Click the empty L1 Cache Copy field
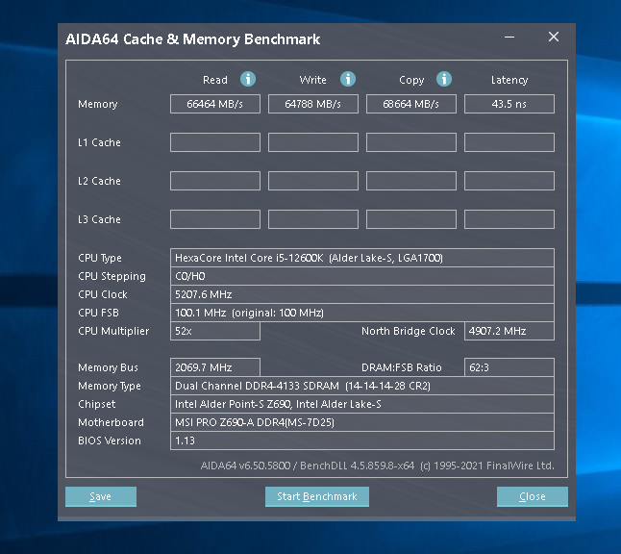 click(411, 142)
